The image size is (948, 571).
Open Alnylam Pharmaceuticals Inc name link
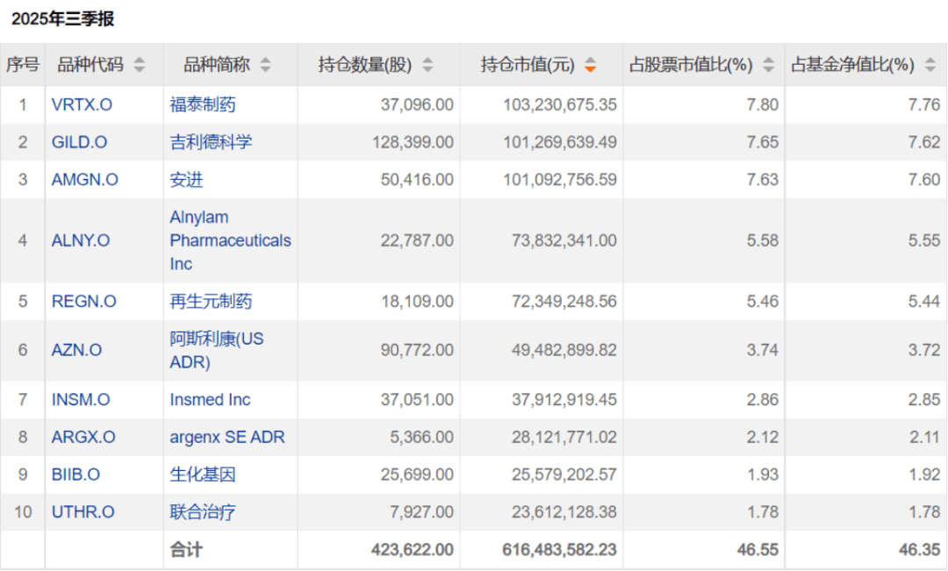click(x=230, y=241)
